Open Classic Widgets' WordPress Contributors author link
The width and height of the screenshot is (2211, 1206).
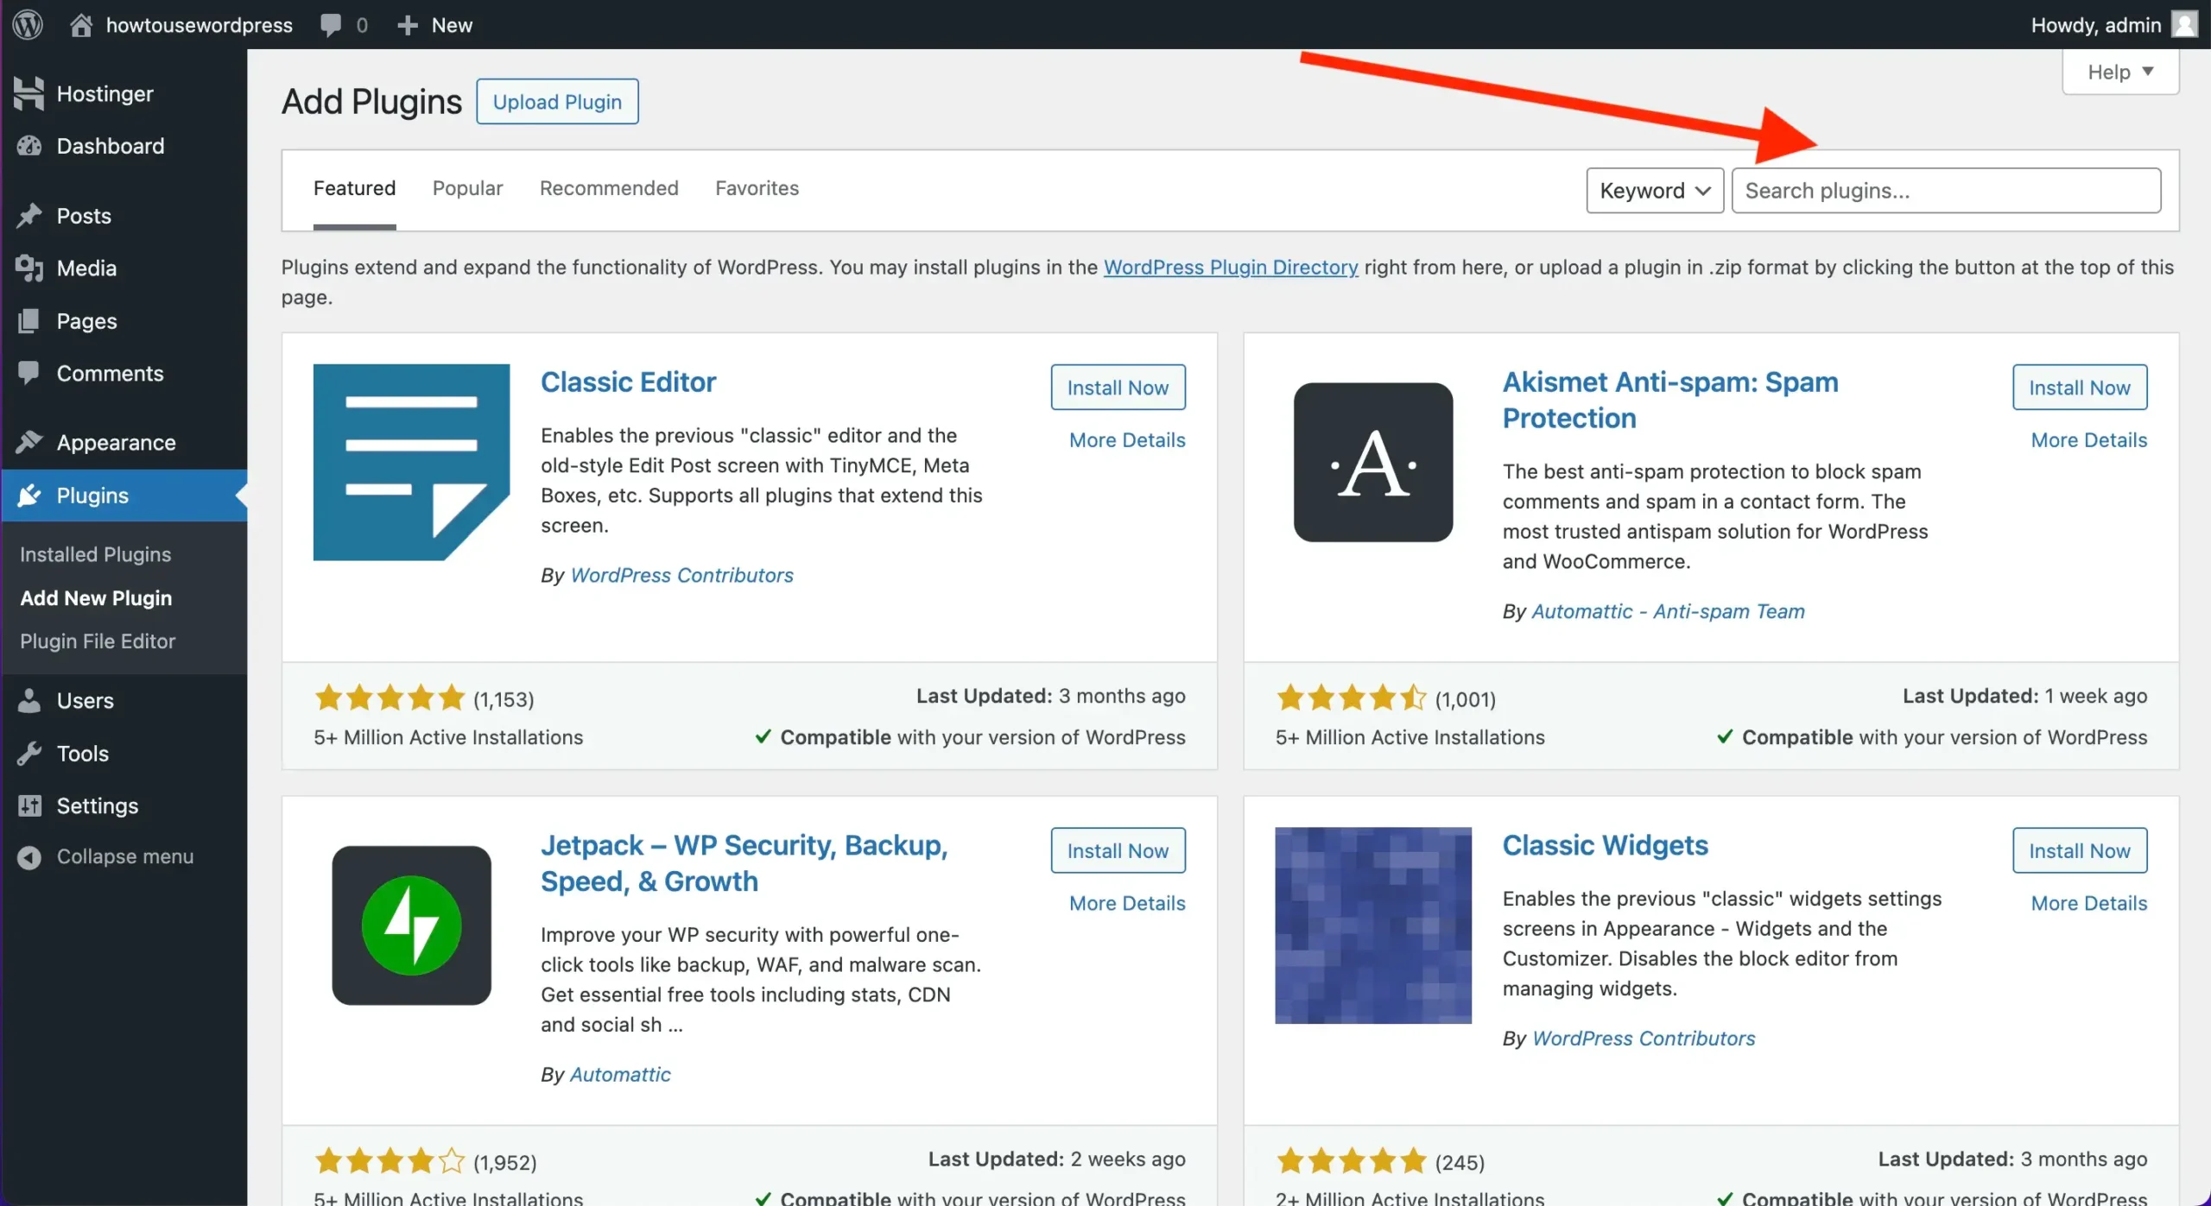[1643, 1038]
